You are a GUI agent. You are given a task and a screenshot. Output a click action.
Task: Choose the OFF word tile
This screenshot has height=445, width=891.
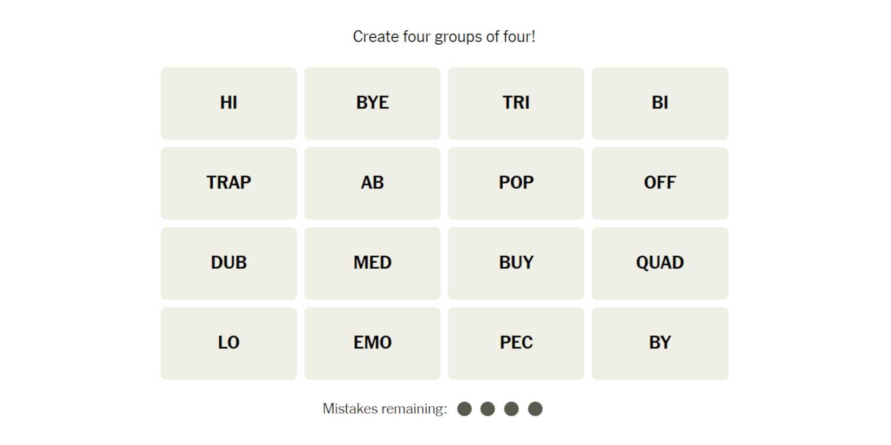(659, 183)
